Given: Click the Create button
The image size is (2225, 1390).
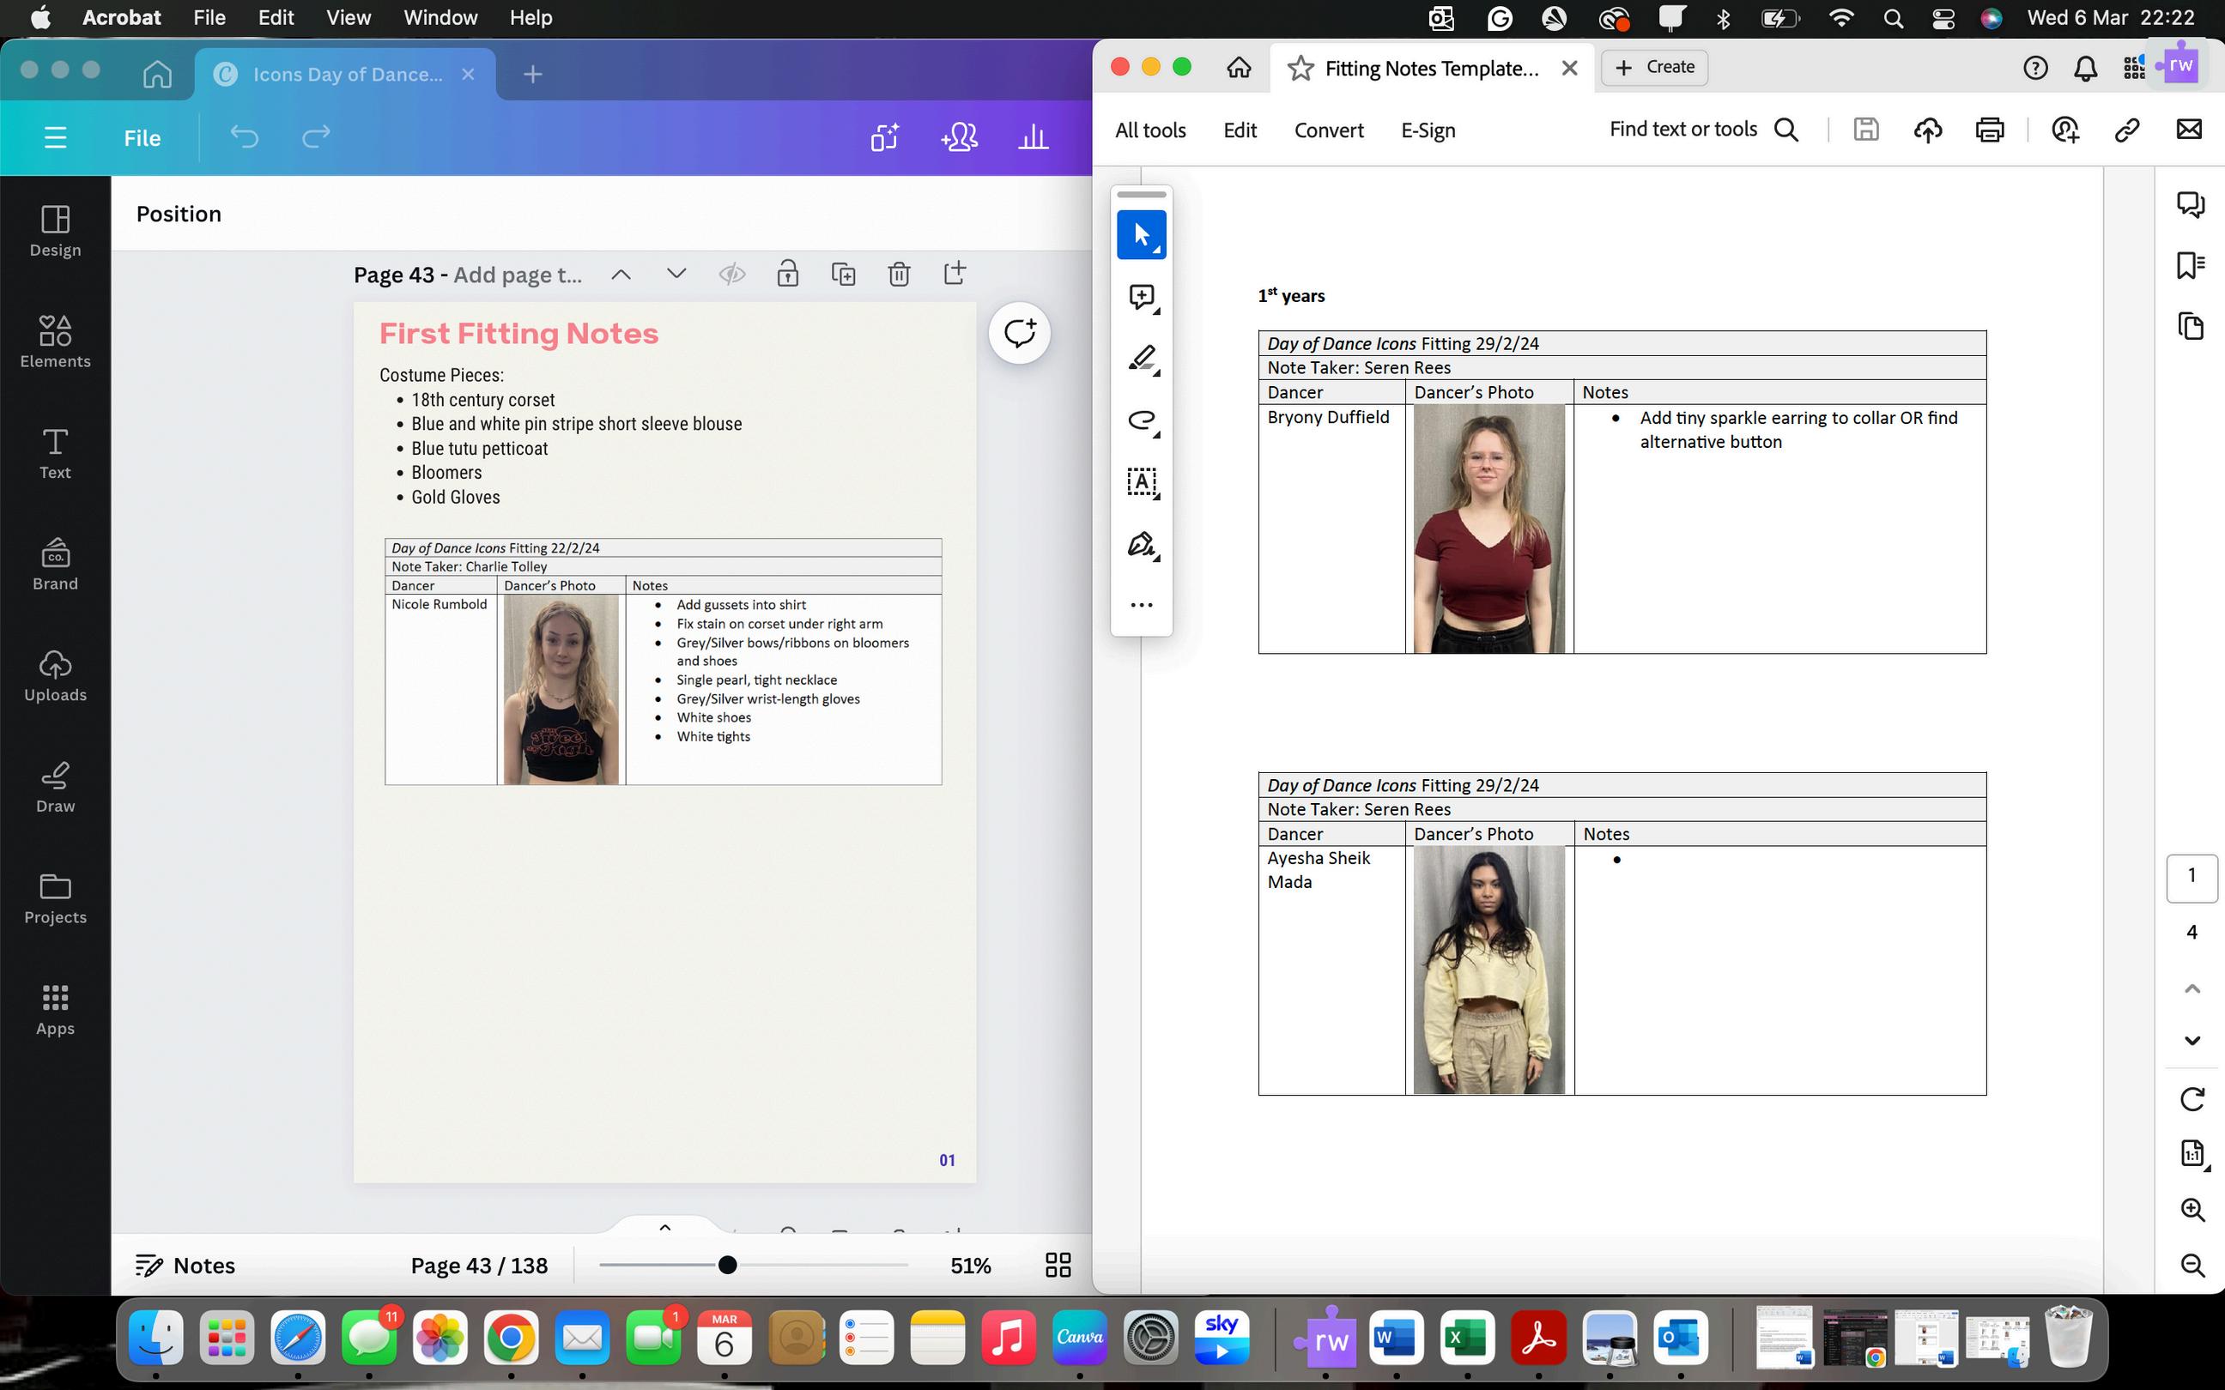Looking at the screenshot, I should (x=1654, y=67).
